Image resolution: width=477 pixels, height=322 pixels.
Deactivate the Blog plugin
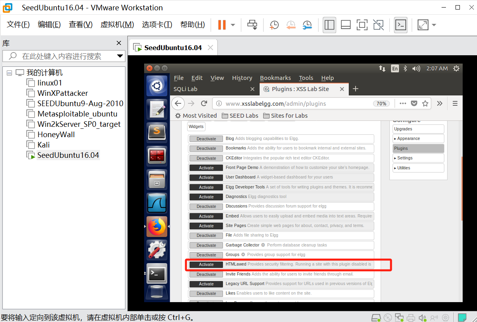coord(206,139)
